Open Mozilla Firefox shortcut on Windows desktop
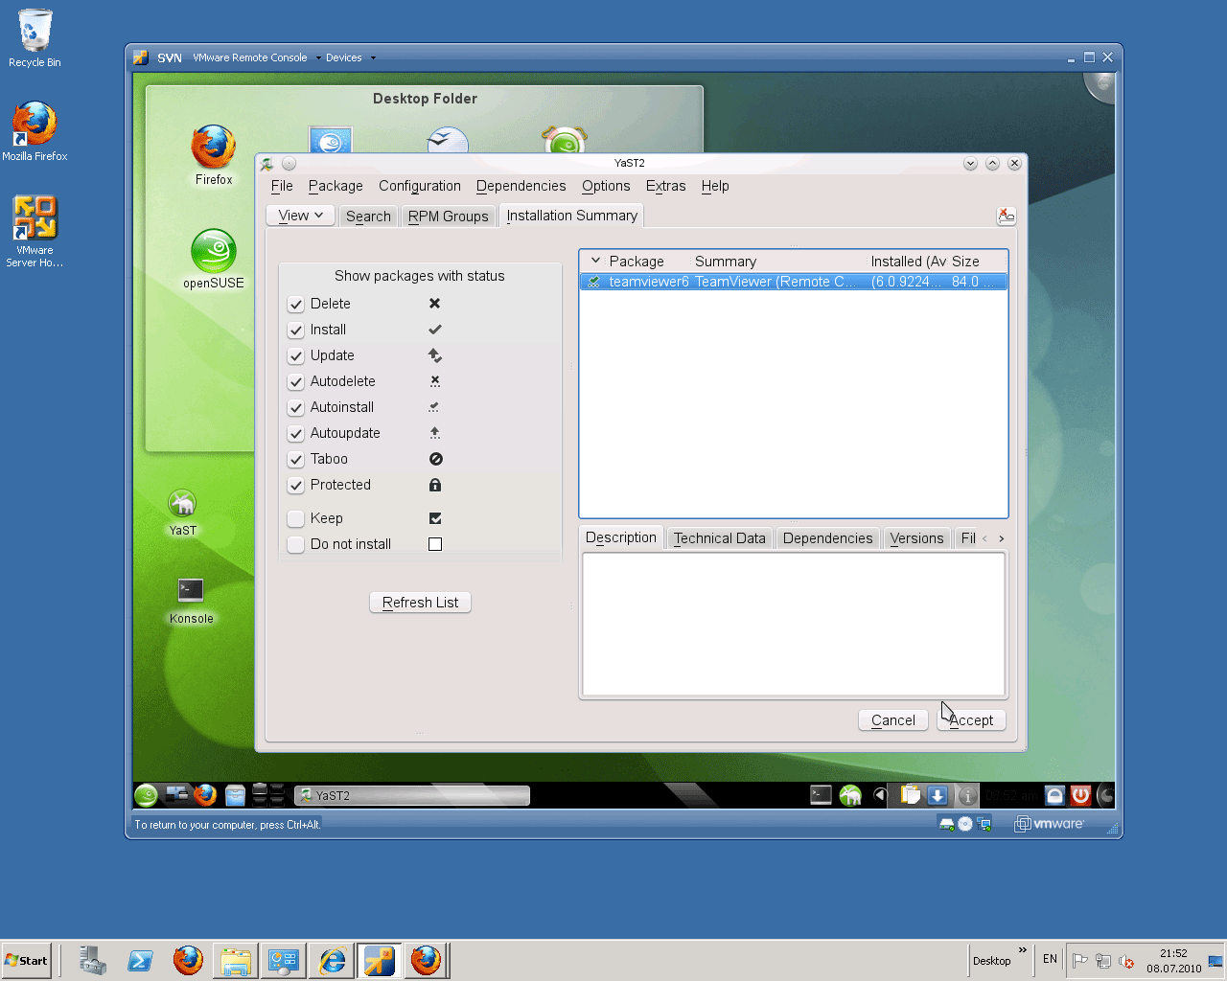Image resolution: width=1227 pixels, height=981 pixels. (35, 124)
